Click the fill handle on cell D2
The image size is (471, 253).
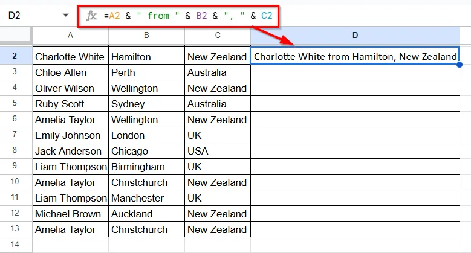click(x=460, y=64)
